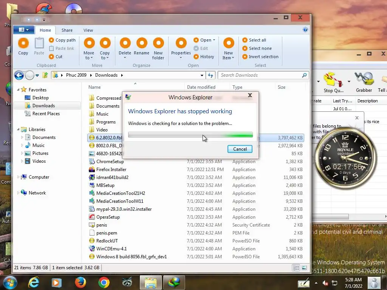Switch to the Home ribbon tab
The height and width of the screenshot is (290, 387).
(x=45, y=30)
